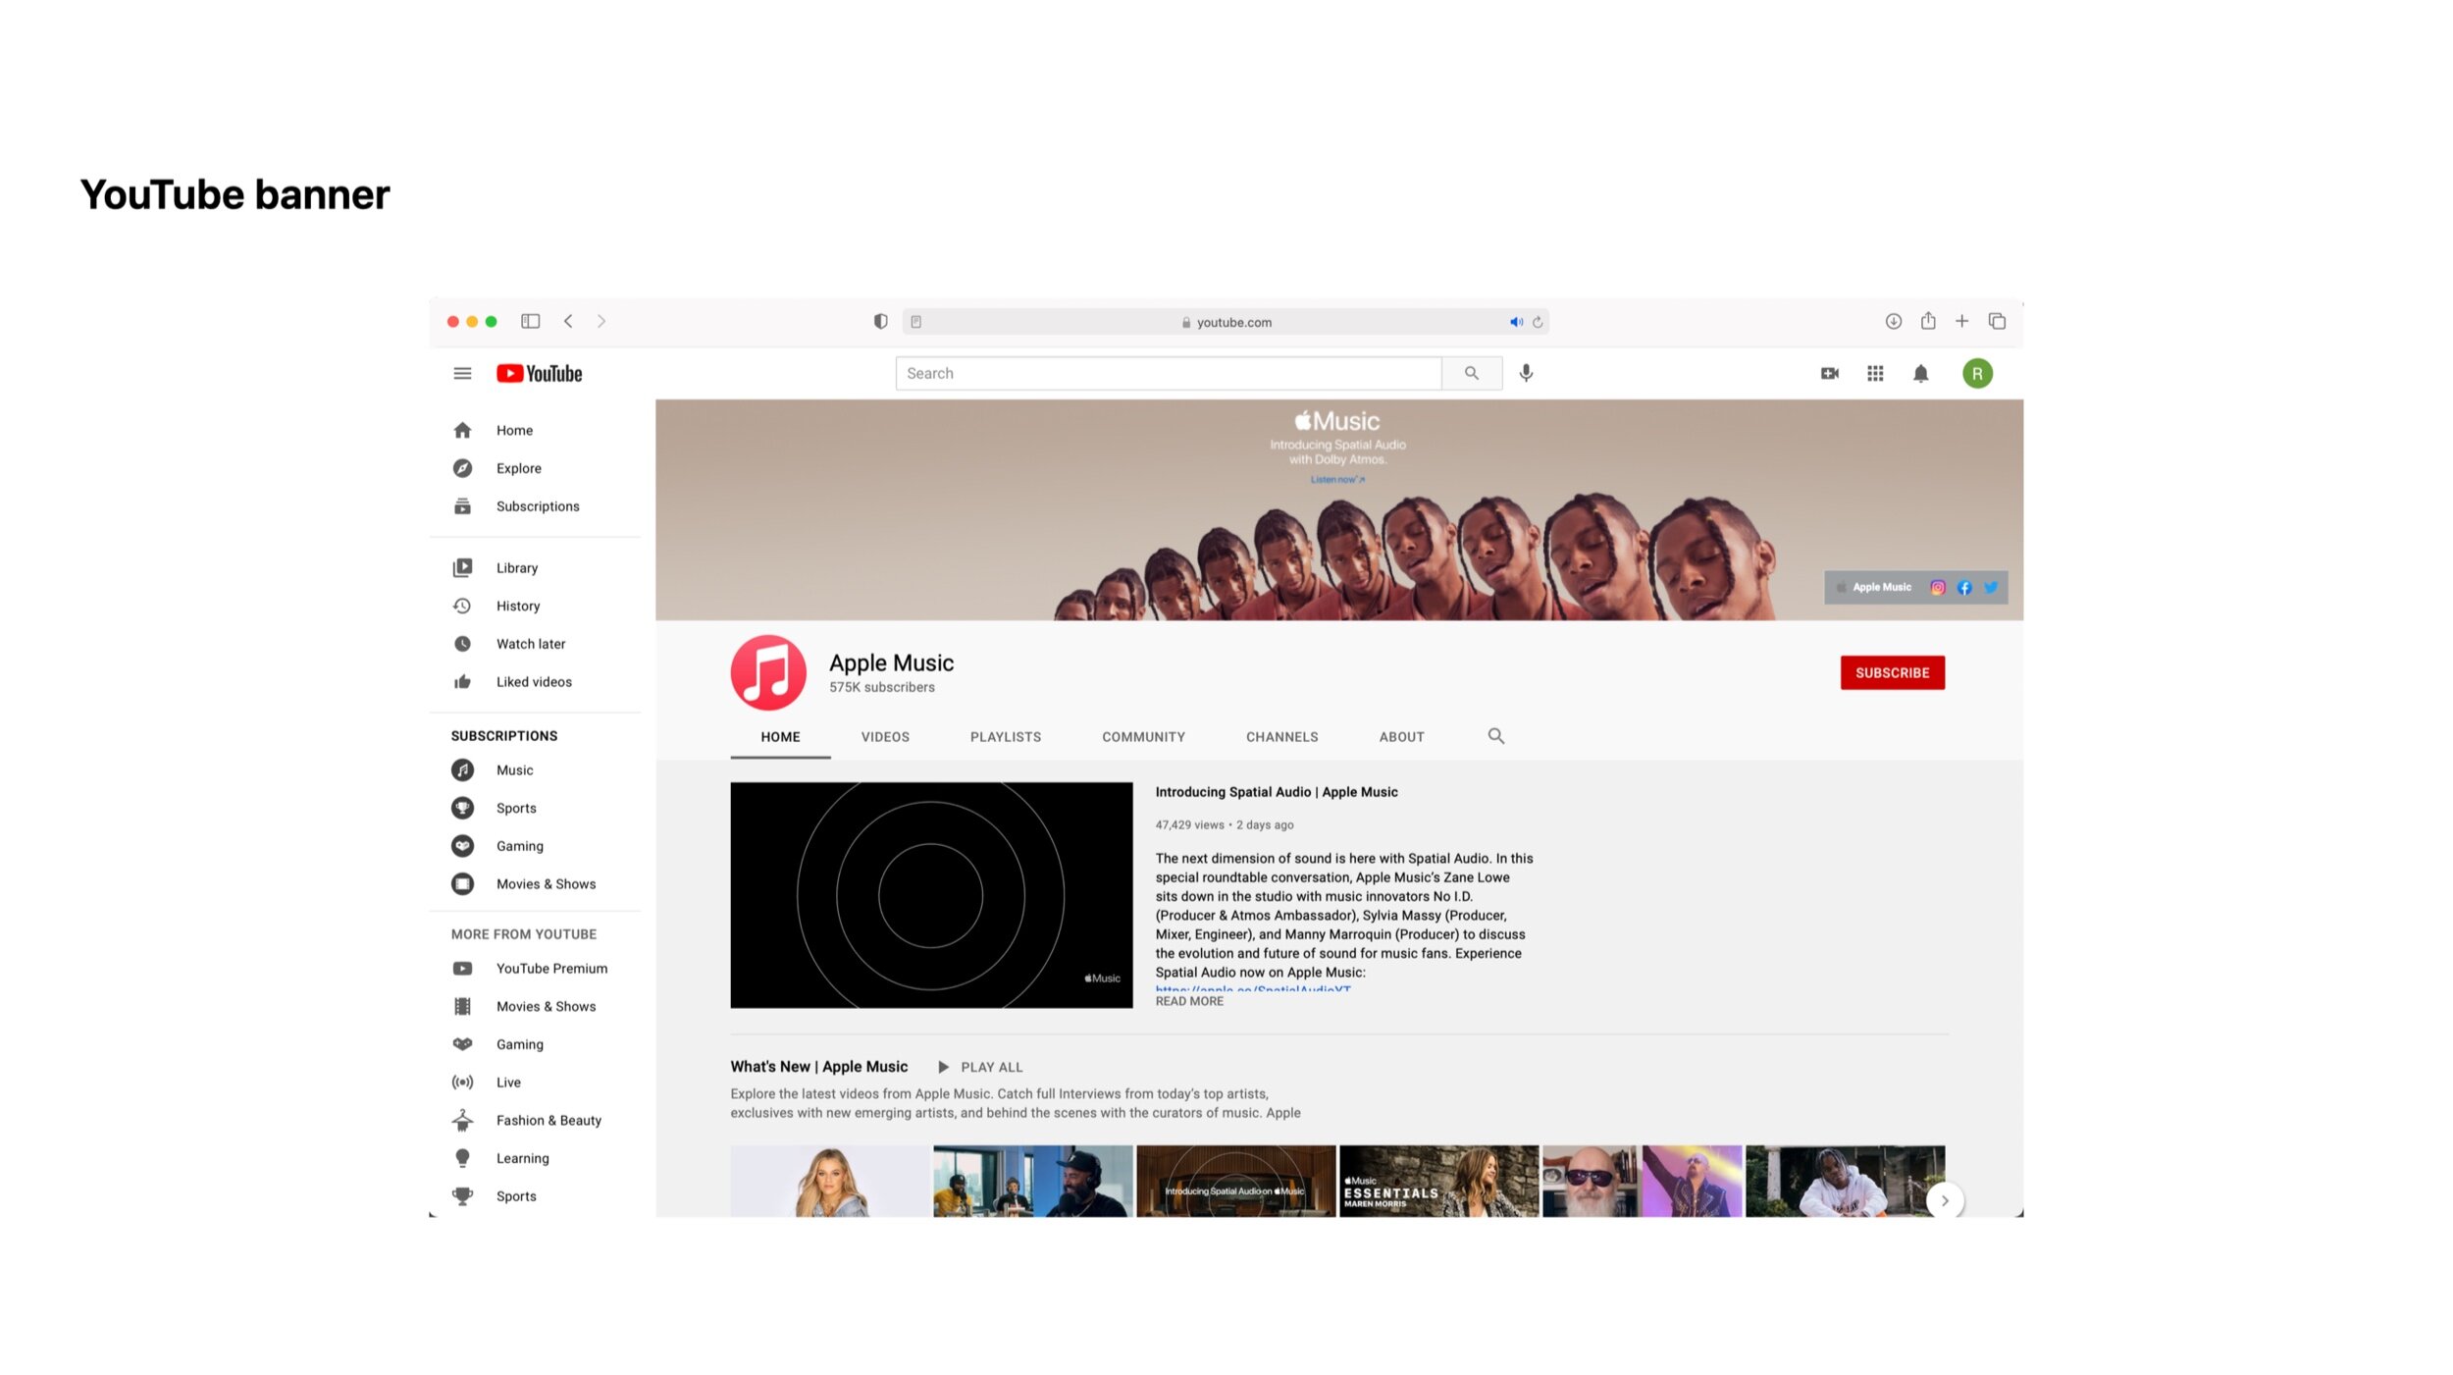Click the Apple Music channel avatar
Viewport: 2453px width, 1375px height.
[768, 672]
